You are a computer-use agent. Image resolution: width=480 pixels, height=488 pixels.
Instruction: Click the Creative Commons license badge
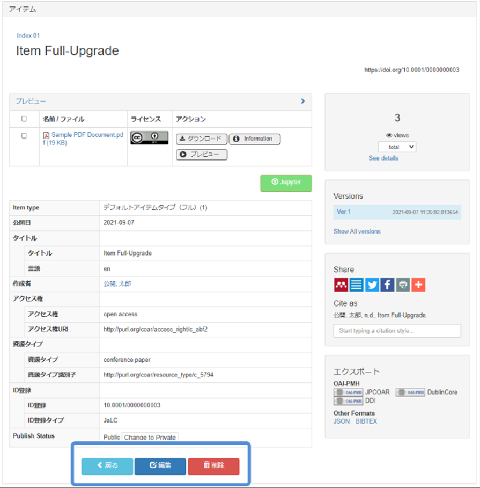[149, 138]
